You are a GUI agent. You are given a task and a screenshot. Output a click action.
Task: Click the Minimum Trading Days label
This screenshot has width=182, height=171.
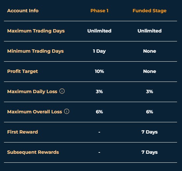pyautogui.click(x=35, y=51)
